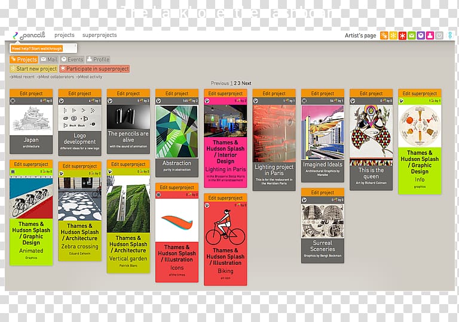Close the walkthrough help tooltip
This screenshot has width=459, height=322.
[x=75, y=45]
